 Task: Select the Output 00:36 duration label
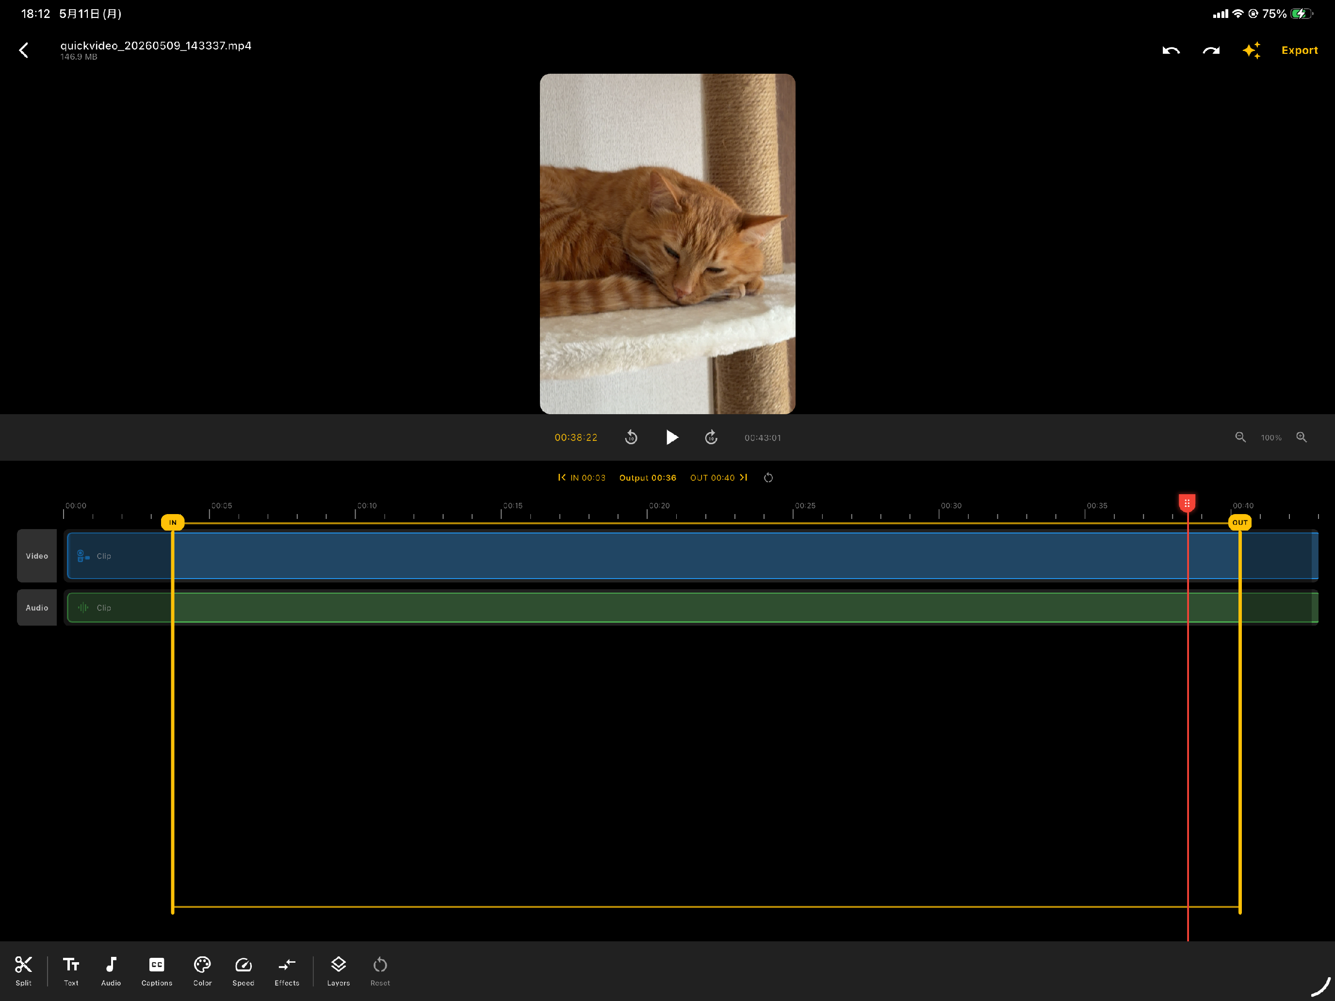(x=648, y=478)
